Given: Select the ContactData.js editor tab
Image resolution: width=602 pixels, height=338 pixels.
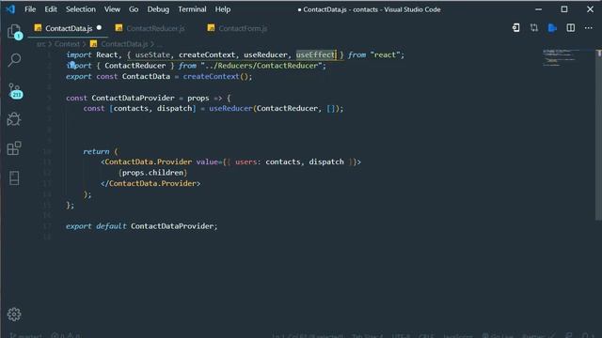Looking at the screenshot, I should (x=69, y=28).
